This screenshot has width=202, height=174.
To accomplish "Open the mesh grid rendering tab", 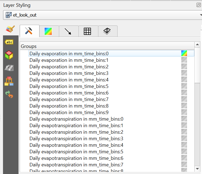I will [x=87, y=31].
